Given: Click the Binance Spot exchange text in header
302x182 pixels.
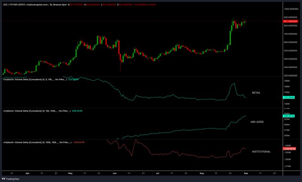Looking at the screenshot, I should (60, 4).
